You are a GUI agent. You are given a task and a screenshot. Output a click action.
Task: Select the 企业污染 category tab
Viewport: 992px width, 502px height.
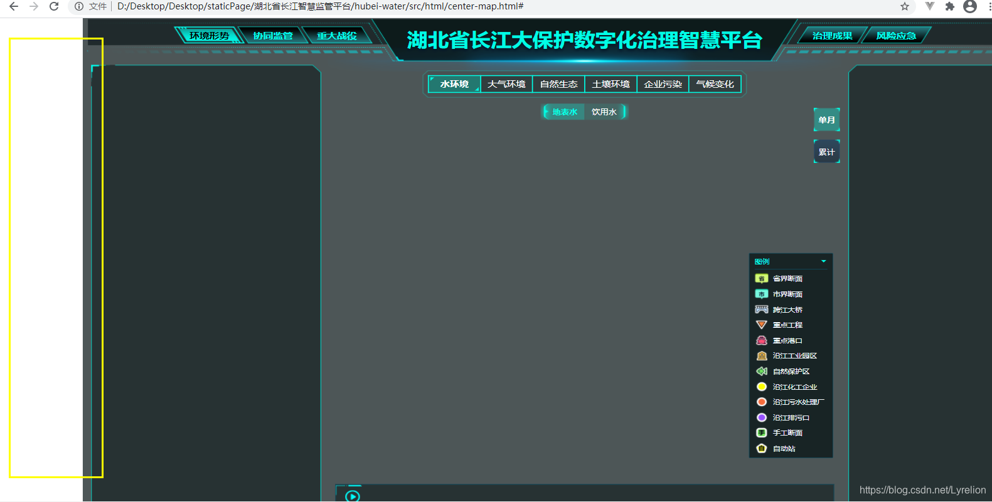pyautogui.click(x=663, y=84)
